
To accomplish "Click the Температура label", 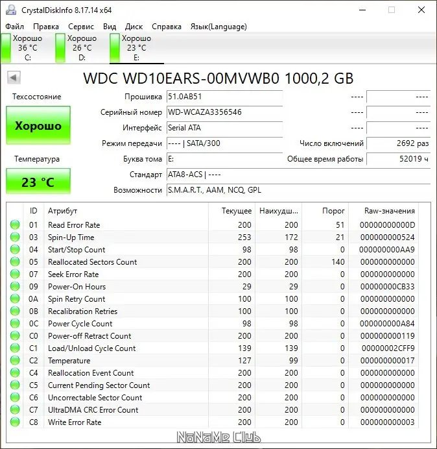I will [x=37, y=159].
